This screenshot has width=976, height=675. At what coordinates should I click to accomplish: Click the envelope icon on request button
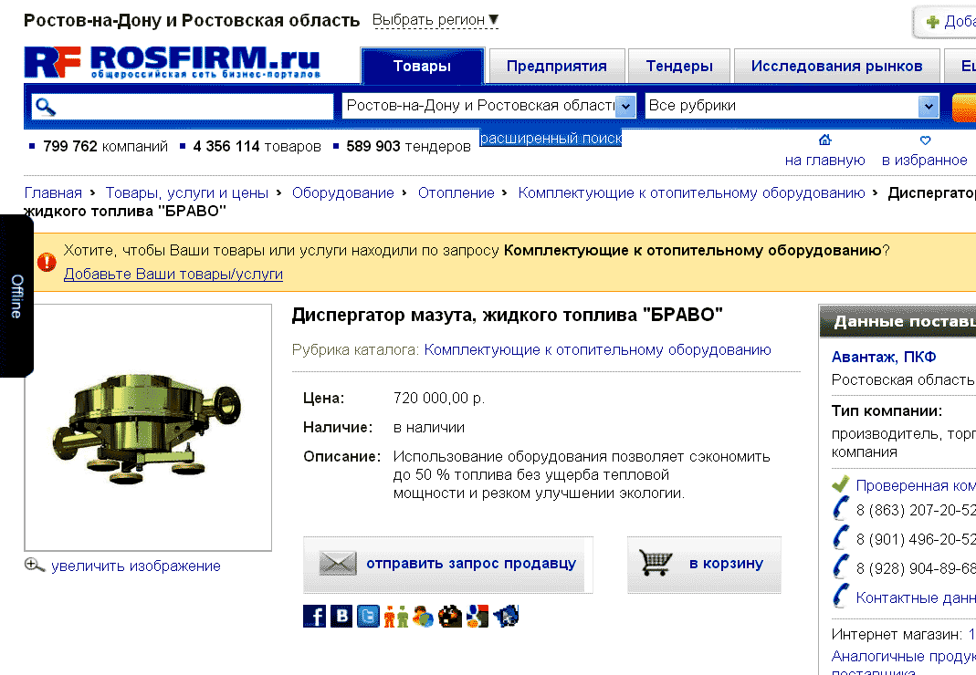tap(338, 564)
